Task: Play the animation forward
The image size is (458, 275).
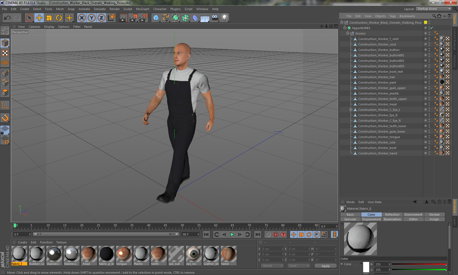Action: coord(232,234)
